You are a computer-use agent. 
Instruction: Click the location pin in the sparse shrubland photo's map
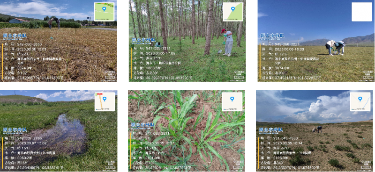360,99
